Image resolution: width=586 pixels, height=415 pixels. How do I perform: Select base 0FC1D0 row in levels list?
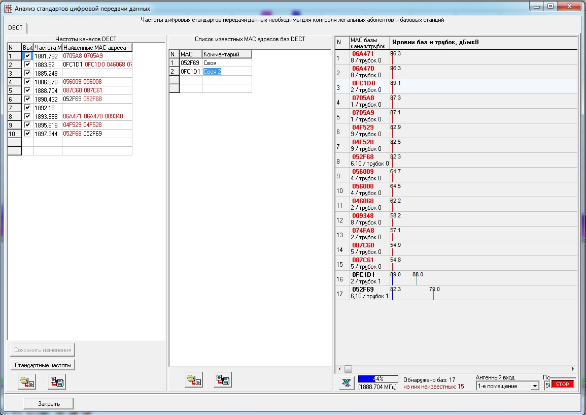click(x=456, y=86)
